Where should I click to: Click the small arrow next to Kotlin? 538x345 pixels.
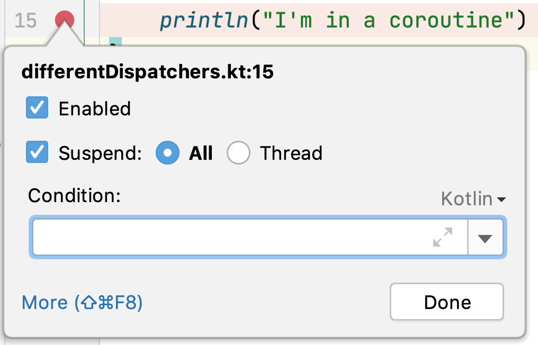pyautogui.click(x=501, y=199)
